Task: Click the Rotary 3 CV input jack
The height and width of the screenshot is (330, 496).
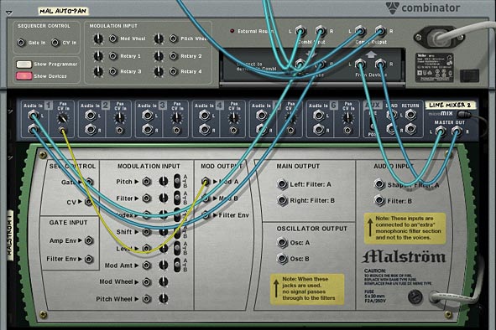Action: pos(113,71)
